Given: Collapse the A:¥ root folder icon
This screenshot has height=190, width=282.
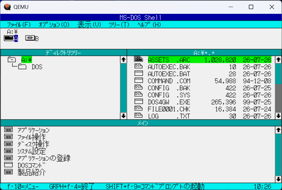Looking at the screenshot, I should point(12,60).
